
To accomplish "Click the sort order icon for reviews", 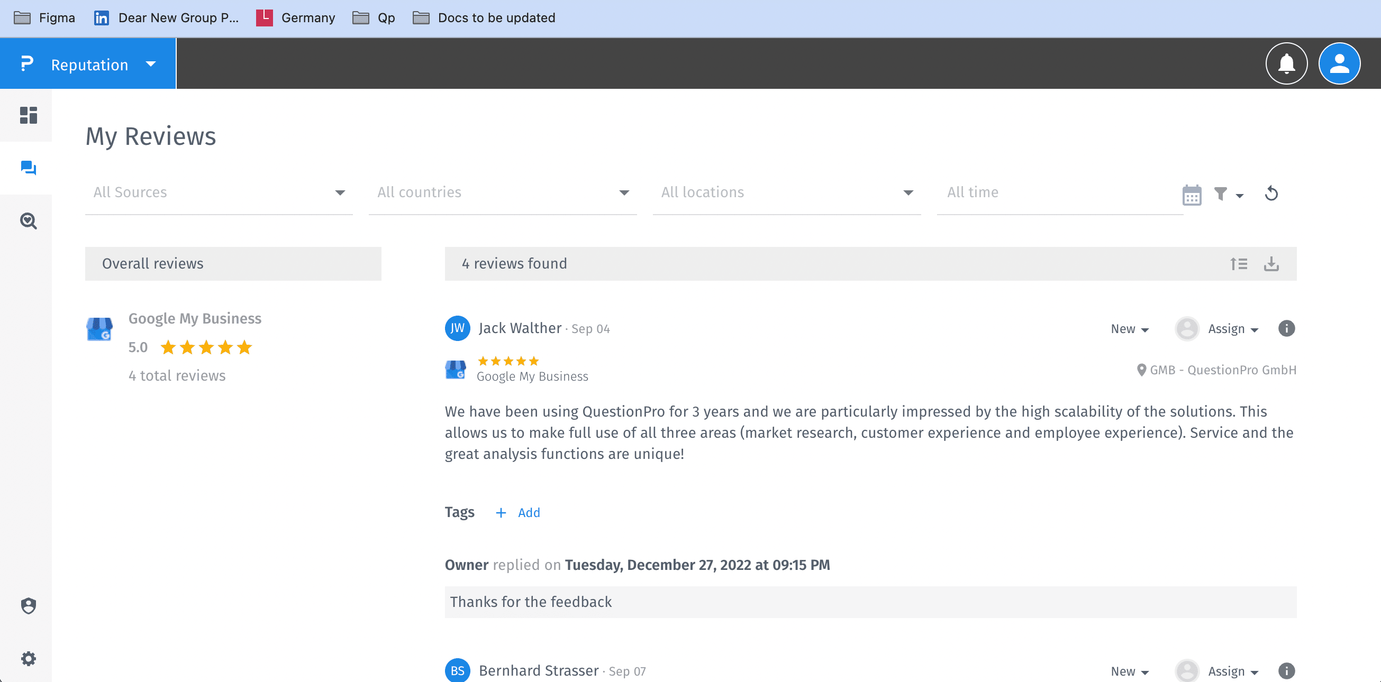I will point(1238,264).
